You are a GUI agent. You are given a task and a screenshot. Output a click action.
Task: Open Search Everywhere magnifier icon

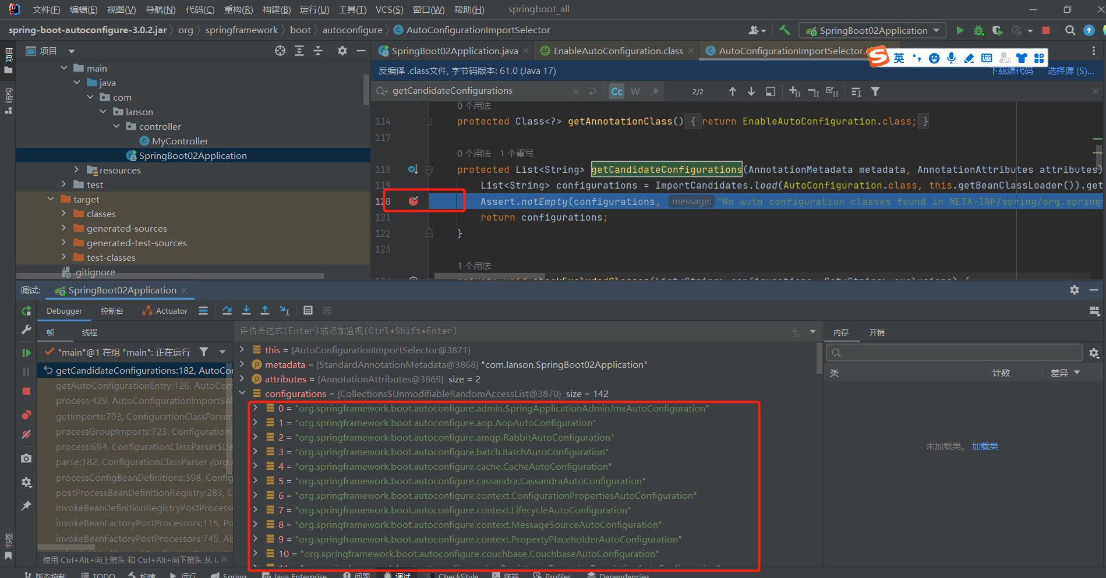1070,30
